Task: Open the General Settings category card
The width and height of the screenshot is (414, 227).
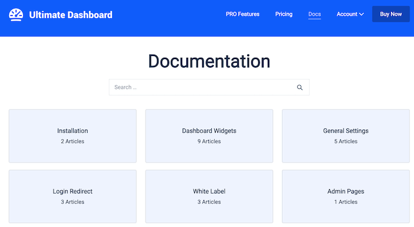Action: (x=346, y=136)
